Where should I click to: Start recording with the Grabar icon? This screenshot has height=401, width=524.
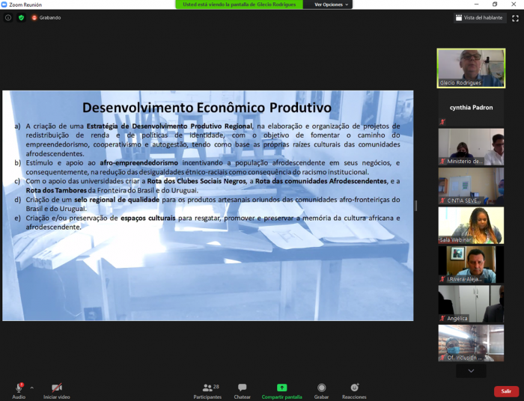point(321,388)
